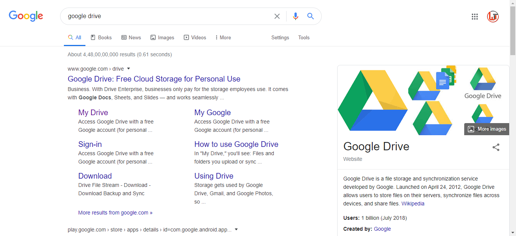516x236 pixels.
Task: Open Google Drive: Free Cloud Storage result
Action: (154, 79)
